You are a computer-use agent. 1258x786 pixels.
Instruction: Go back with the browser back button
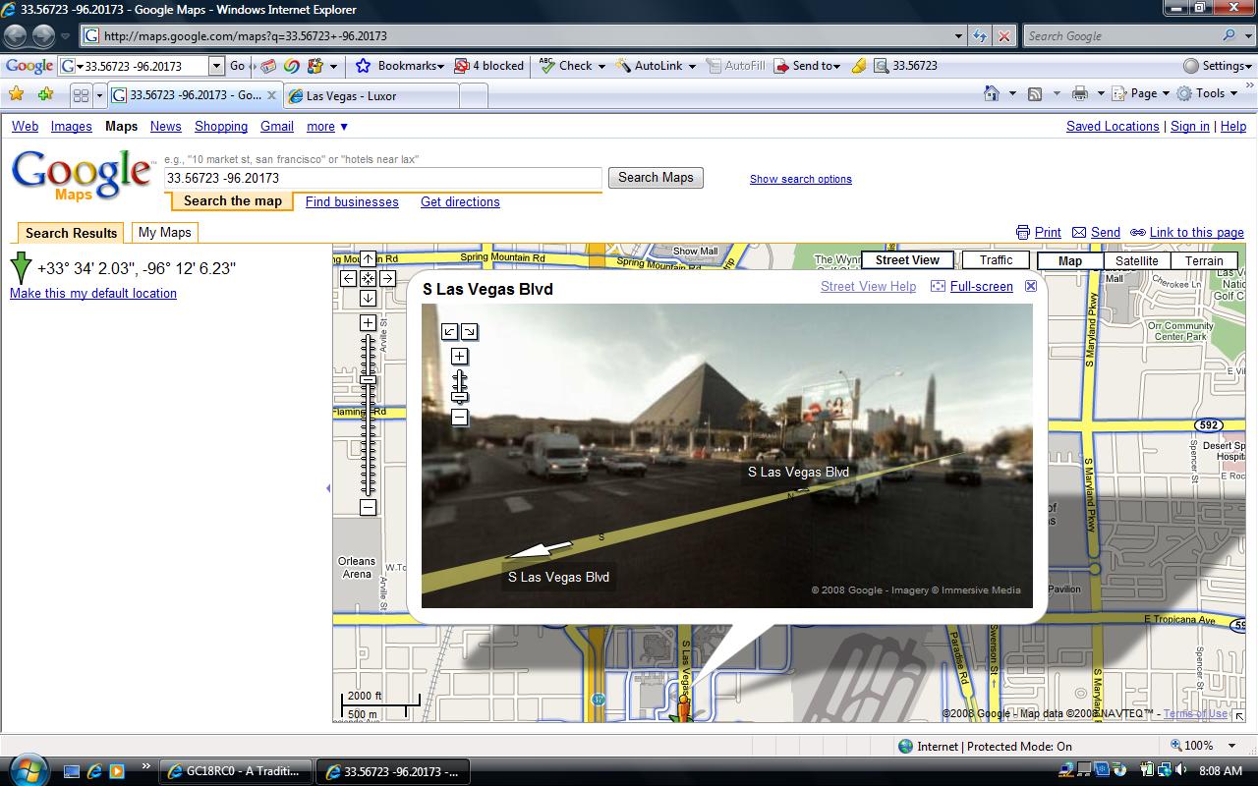(x=16, y=36)
